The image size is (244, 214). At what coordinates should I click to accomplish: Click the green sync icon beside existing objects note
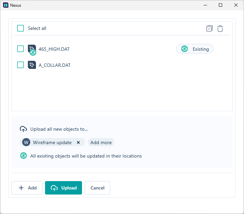point(24,156)
